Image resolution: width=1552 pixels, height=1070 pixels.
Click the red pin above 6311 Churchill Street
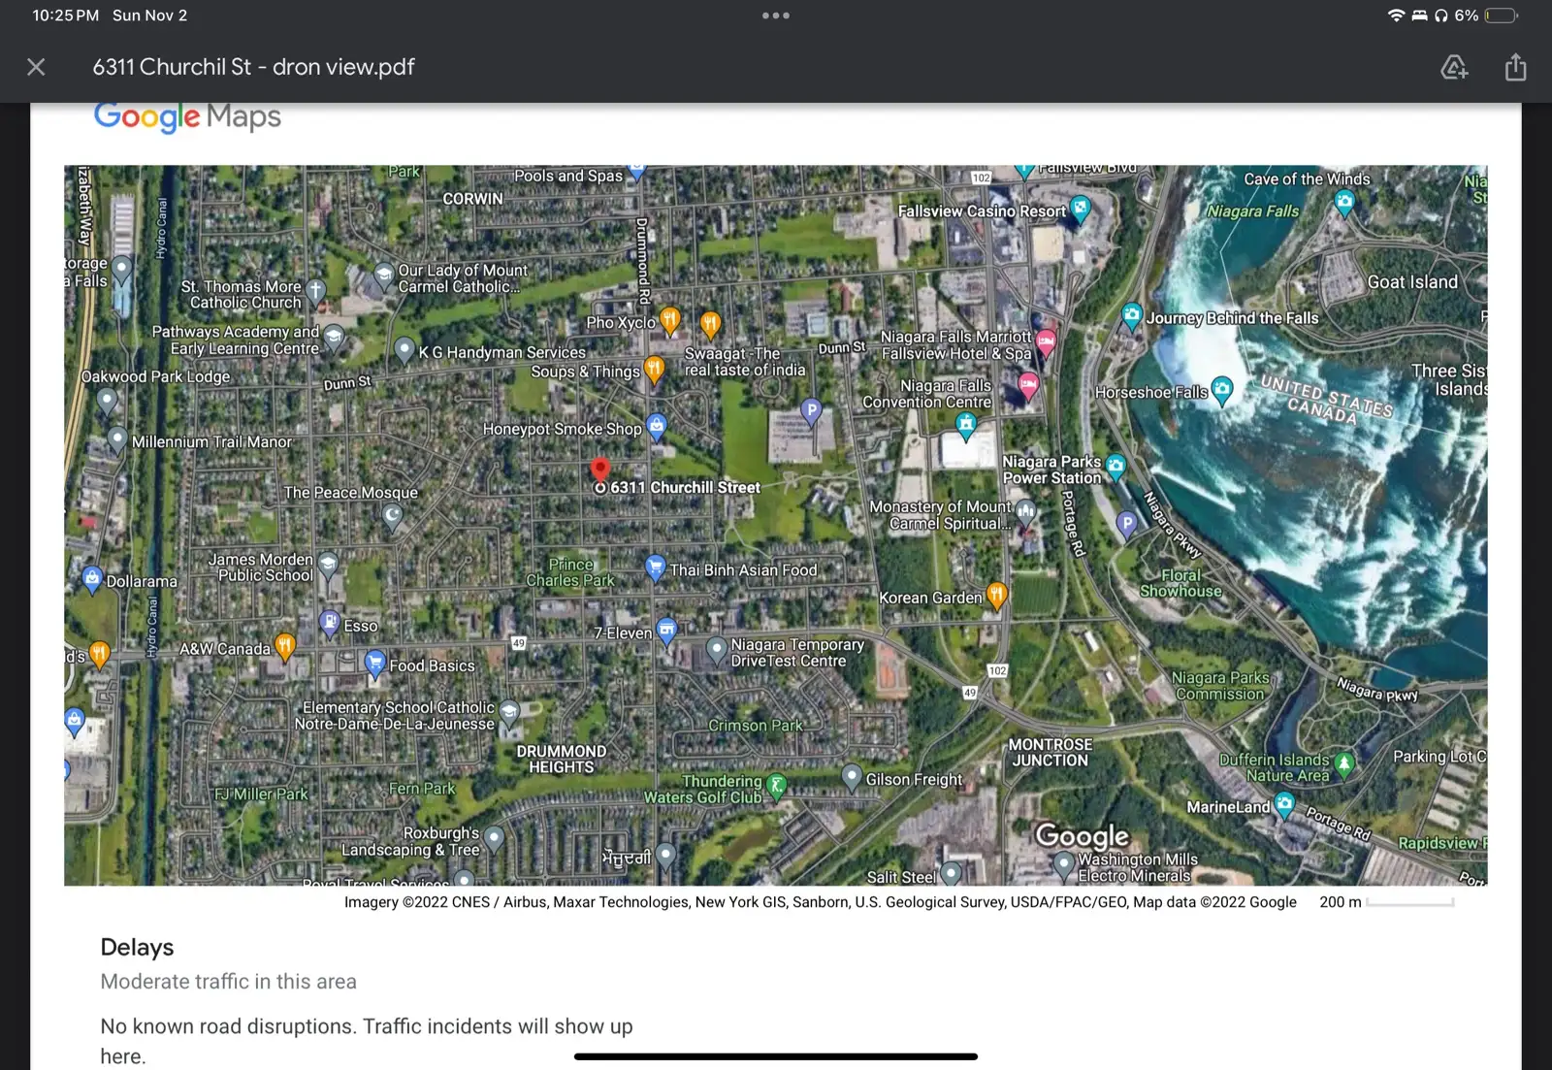coord(600,470)
